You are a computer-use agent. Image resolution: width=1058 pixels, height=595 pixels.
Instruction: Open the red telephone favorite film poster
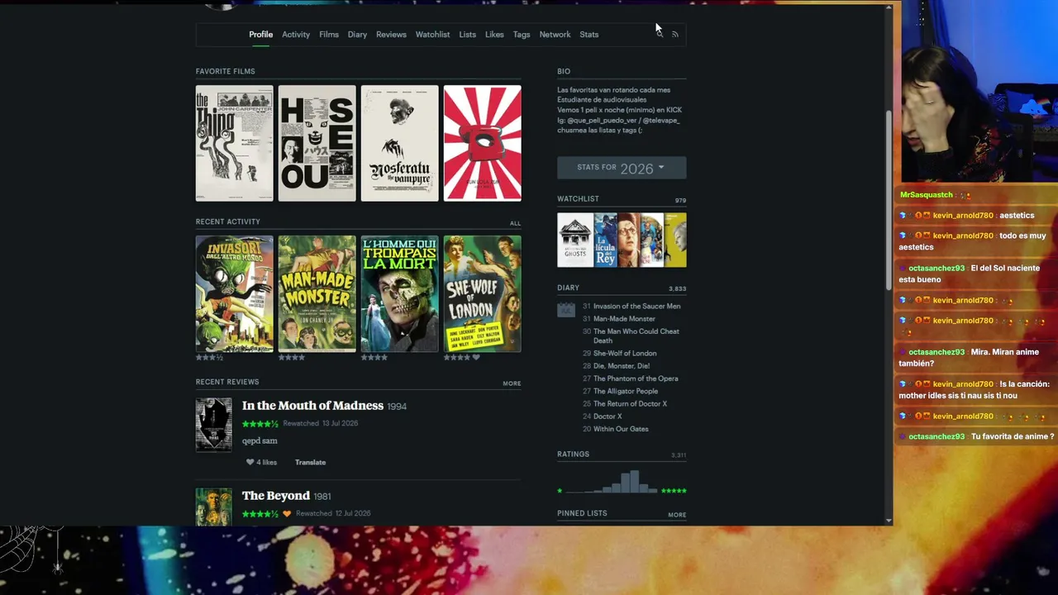(x=483, y=143)
